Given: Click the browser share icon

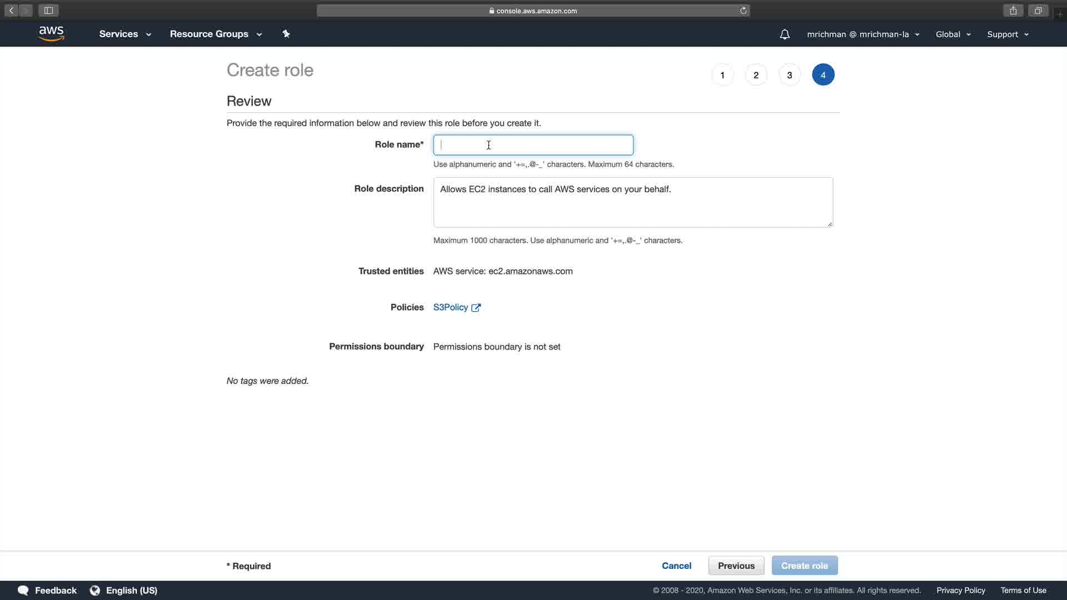Looking at the screenshot, I should pos(1013,11).
